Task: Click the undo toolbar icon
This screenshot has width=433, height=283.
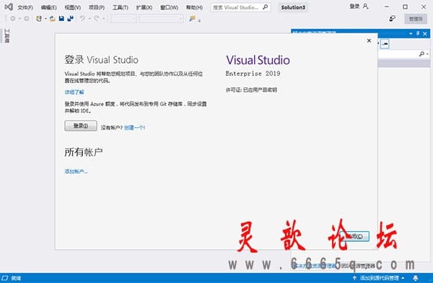Action: 82,19
